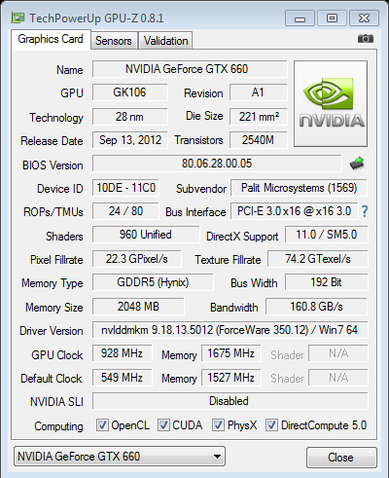The image size is (389, 478).
Task: Toggle the PhysX checkbox
Action: coord(218,424)
